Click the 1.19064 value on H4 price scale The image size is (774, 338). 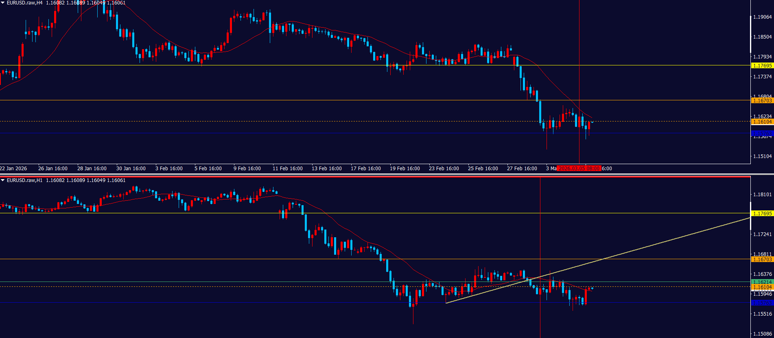point(762,17)
